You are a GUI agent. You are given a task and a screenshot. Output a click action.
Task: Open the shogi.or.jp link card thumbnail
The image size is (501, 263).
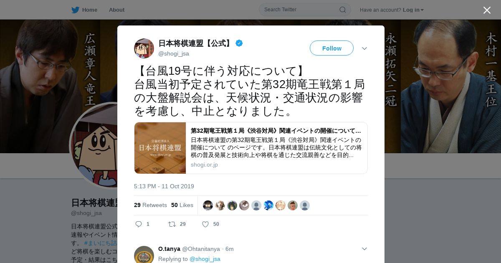pos(160,148)
